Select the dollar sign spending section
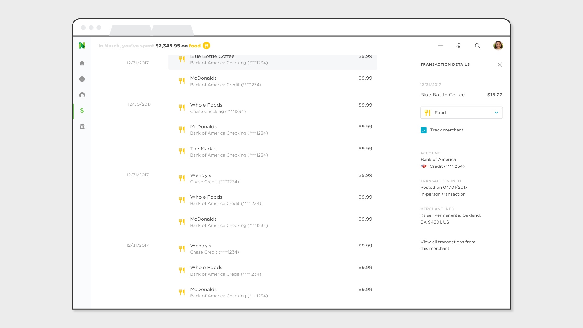Screen dimensions: 583x328 click(x=82, y=110)
